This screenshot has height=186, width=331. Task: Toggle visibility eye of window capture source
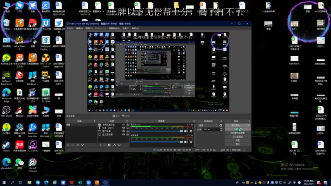click(x=124, y=131)
